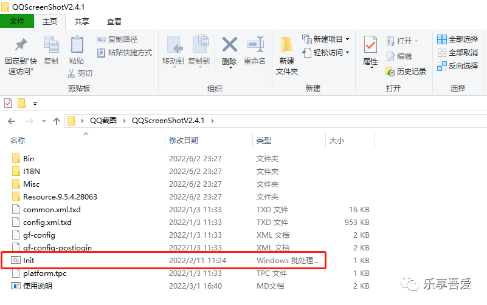487x305 pixels.
Task: Click the Edit (编辑) ribbon button
Action: click(x=399, y=56)
